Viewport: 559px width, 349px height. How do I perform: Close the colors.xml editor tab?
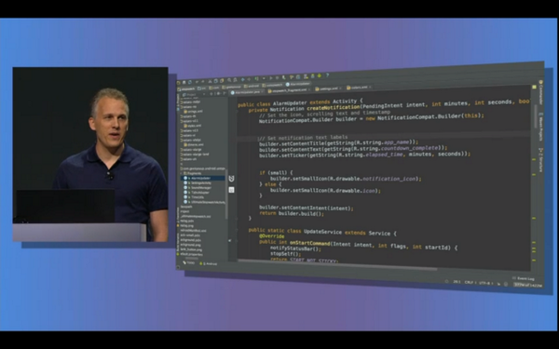(x=370, y=87)
